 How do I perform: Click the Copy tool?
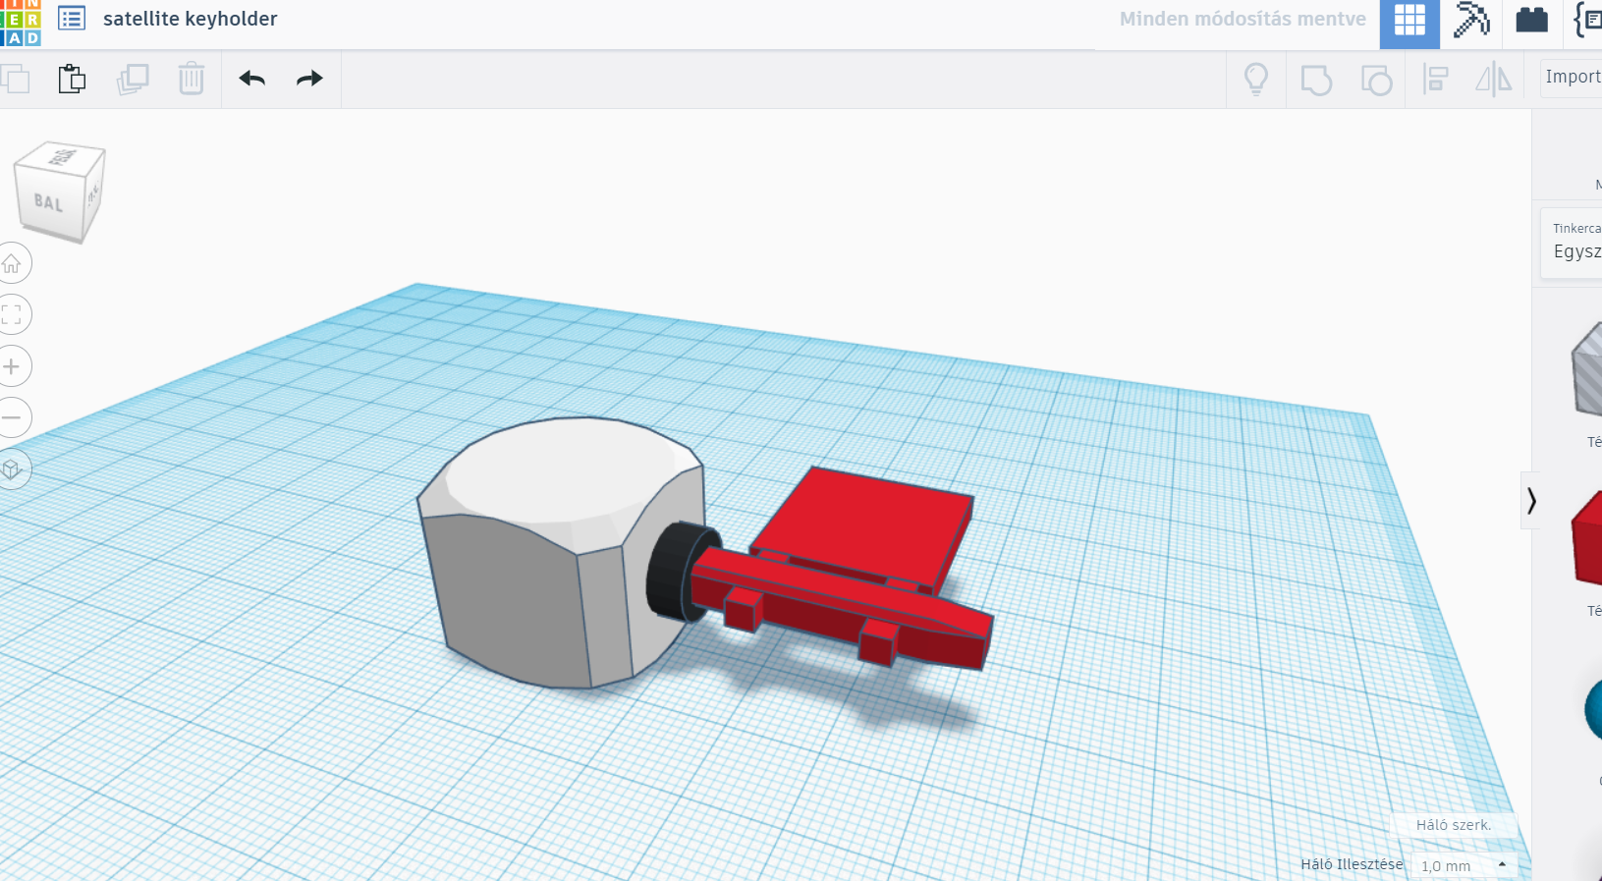pos(15,79)
